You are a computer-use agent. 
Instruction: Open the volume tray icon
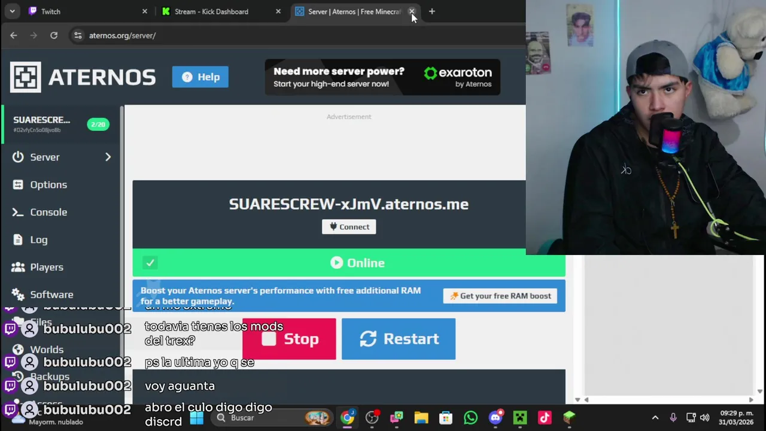point(705,418)
